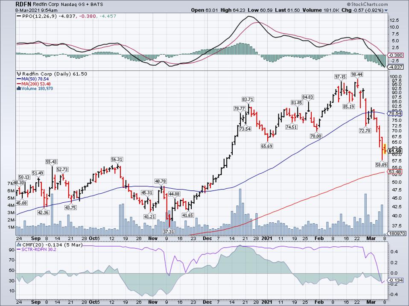This screenshot has height=306, width=409.
Task: Click the 61.50 current price tag
Action: click(x=395, y=151)
